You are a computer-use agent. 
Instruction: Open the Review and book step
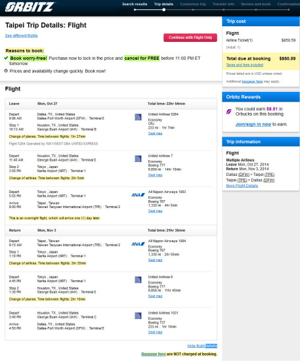[x=256, y=4]
